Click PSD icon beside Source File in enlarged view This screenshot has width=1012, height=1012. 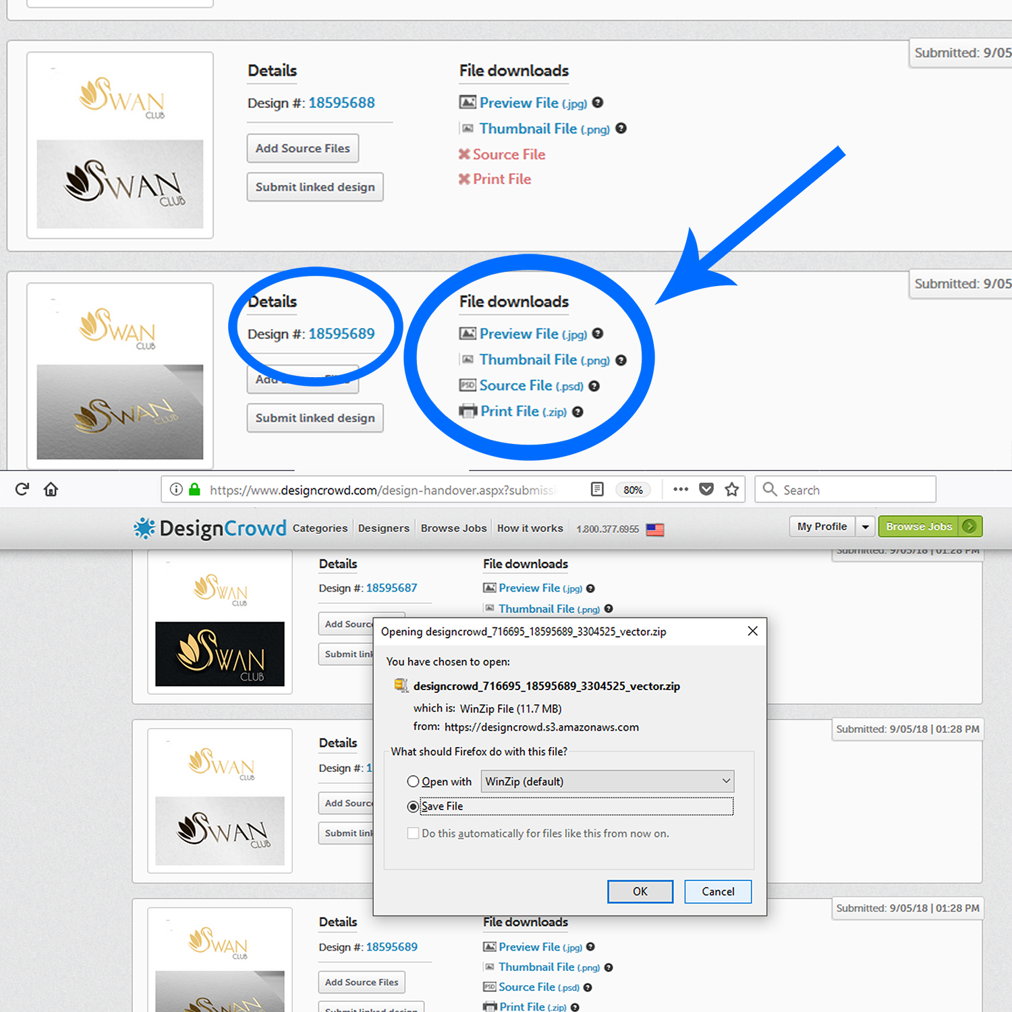(468, 385)
